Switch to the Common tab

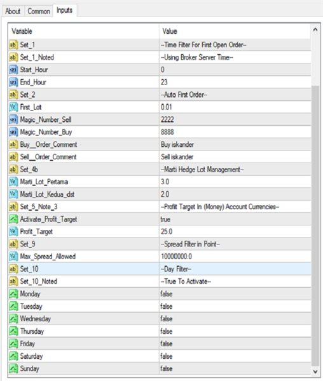point(39,11)
